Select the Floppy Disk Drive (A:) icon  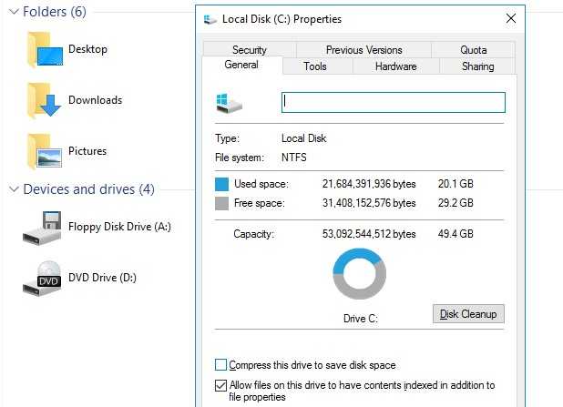(42, 228)
